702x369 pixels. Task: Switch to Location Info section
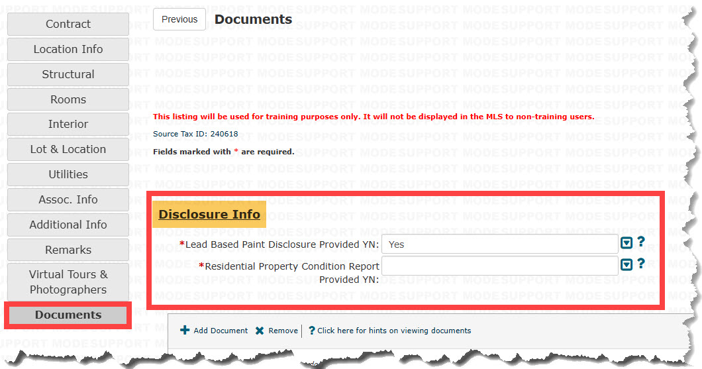pyautogui.click(x=68, y=49)
